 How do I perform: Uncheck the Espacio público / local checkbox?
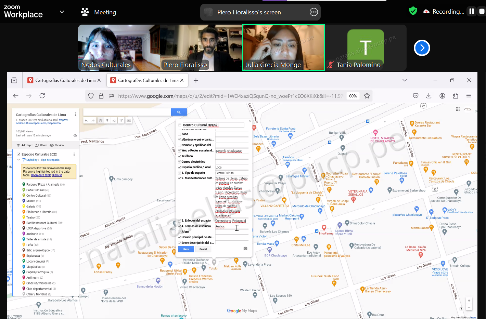pos(179,167)
